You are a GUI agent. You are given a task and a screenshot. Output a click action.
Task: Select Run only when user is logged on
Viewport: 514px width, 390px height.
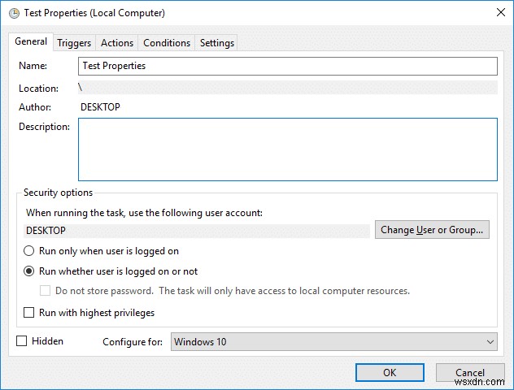(30, 252)
